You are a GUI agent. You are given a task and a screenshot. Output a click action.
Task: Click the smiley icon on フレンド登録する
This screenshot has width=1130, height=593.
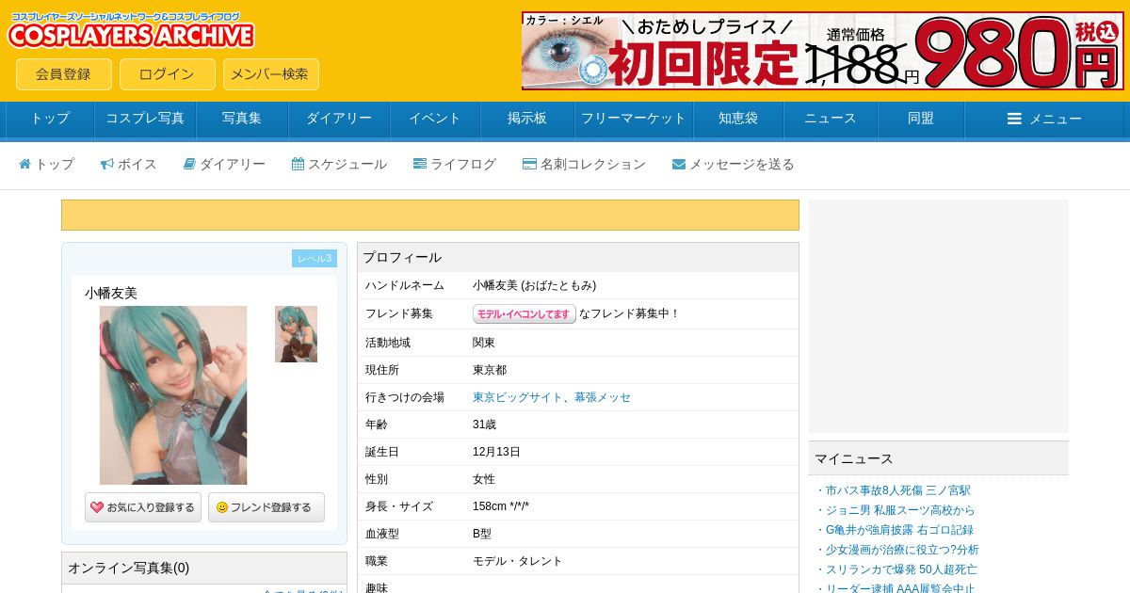coord(222,507)
